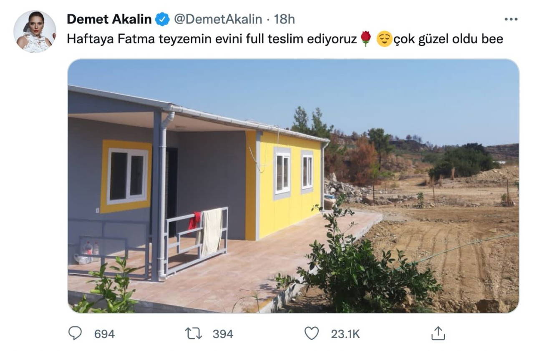Screen dimensions: 534x351
Task: Click the towel on the porch railing in the photo
Action: point(212,231)
